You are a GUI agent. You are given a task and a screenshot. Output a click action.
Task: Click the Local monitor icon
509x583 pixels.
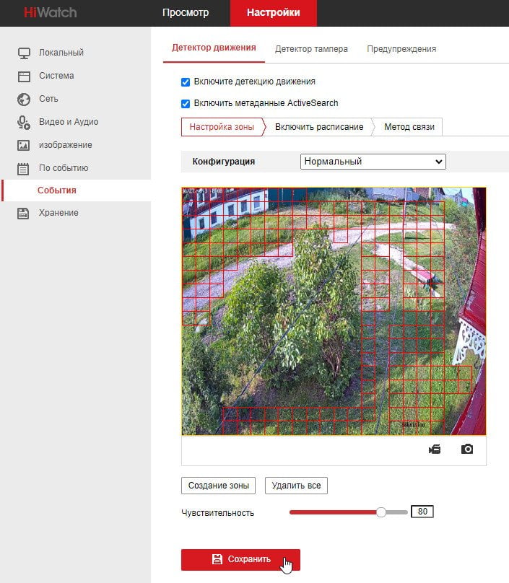[24, 53]
